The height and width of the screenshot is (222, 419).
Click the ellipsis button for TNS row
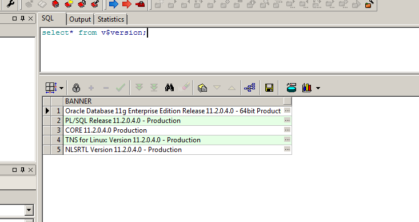click(287, 139)
